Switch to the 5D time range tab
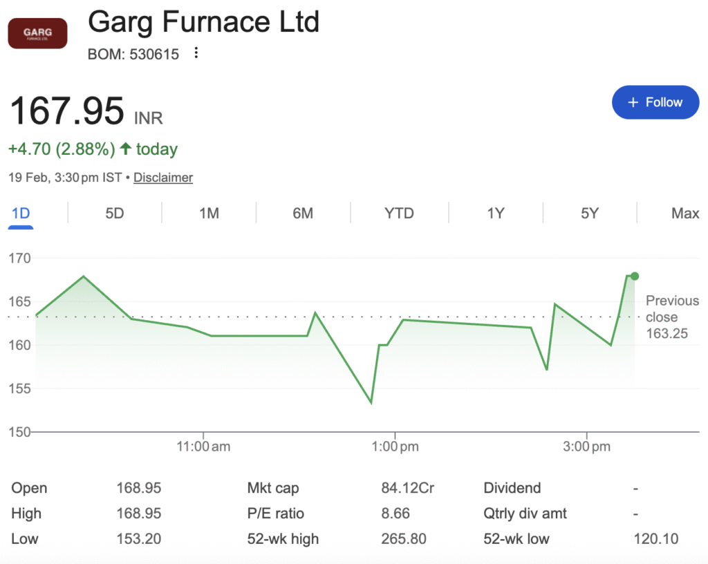 [115, 213]
